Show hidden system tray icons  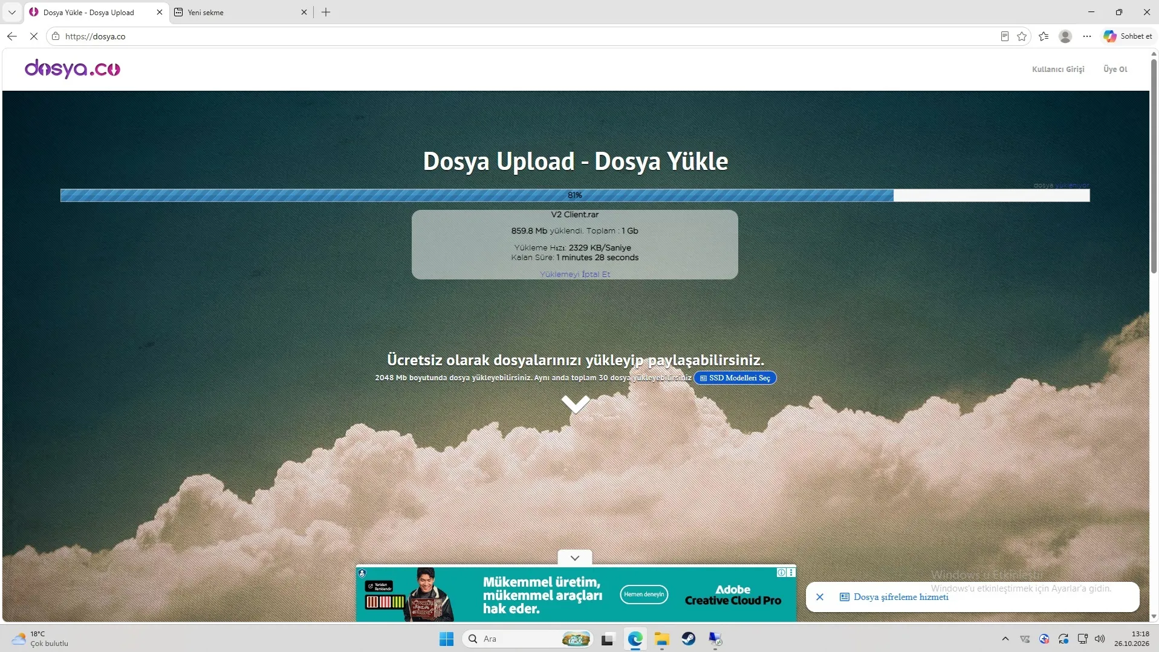point(1005,639)
